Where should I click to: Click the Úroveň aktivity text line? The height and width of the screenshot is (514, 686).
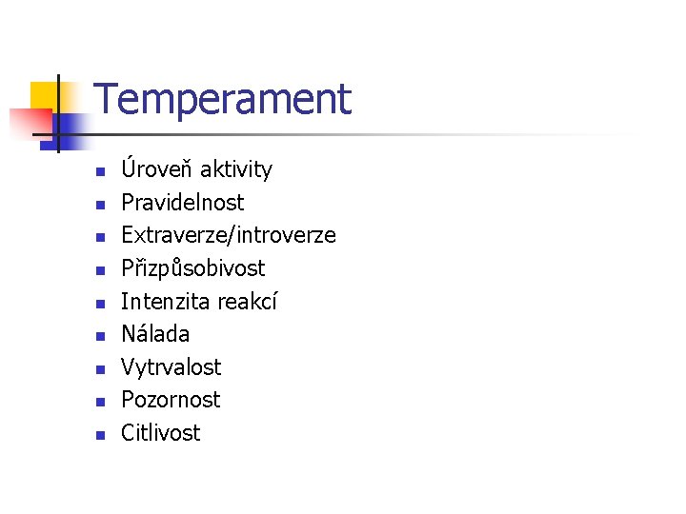(196, 170)
